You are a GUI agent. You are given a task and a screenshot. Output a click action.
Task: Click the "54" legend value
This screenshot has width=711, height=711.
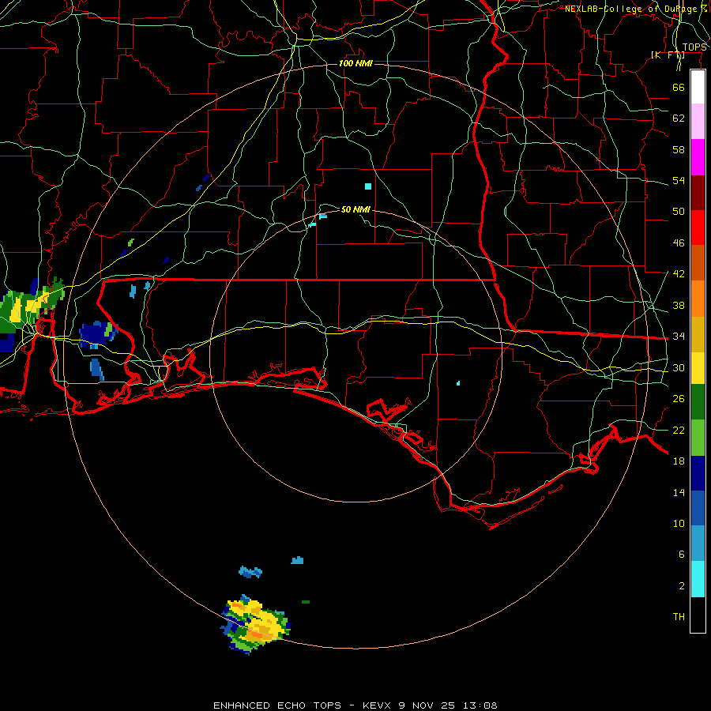click(679, 180)
